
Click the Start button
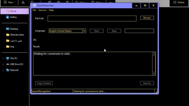point(97,31)
